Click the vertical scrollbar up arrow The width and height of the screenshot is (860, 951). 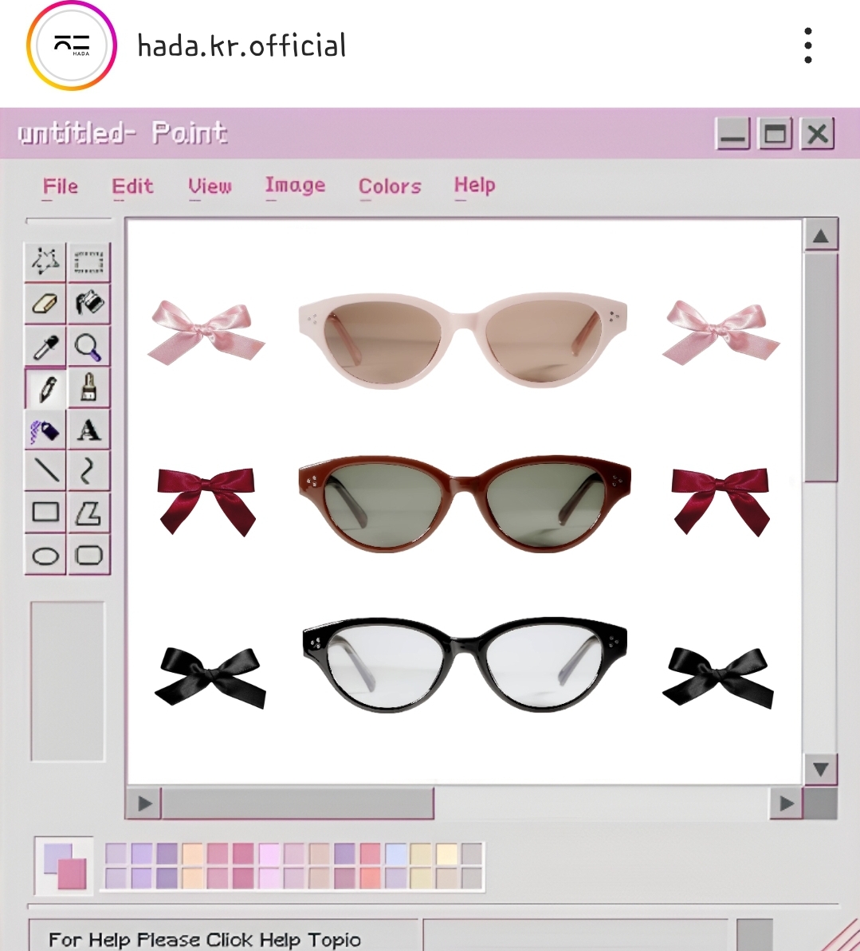pos(820,236)
